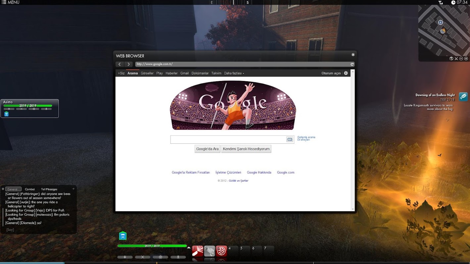Switch to Tell Messages chat tab
Screen dimensions: 470x264
point(49,189)
